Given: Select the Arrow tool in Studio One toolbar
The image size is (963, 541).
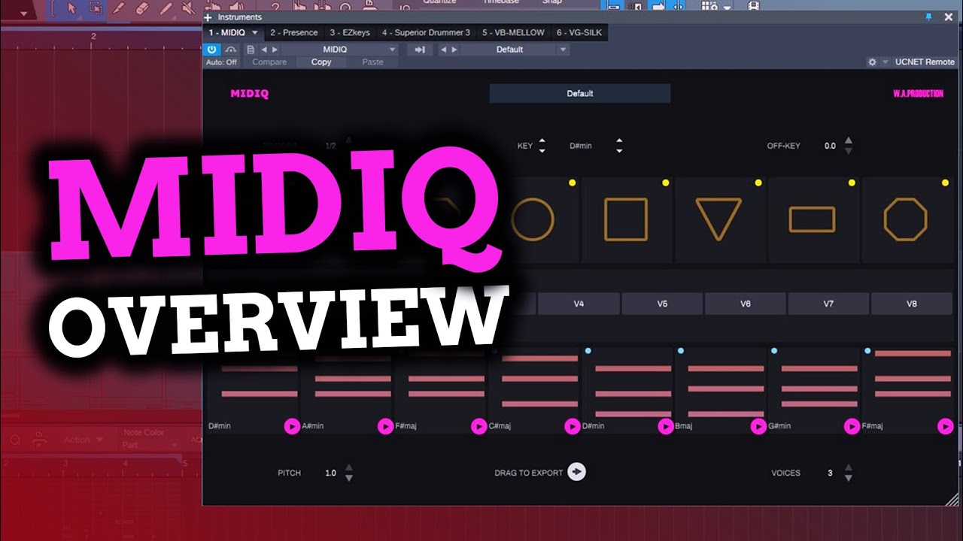Looking at the screenshot, I should [x=72, y=8].
